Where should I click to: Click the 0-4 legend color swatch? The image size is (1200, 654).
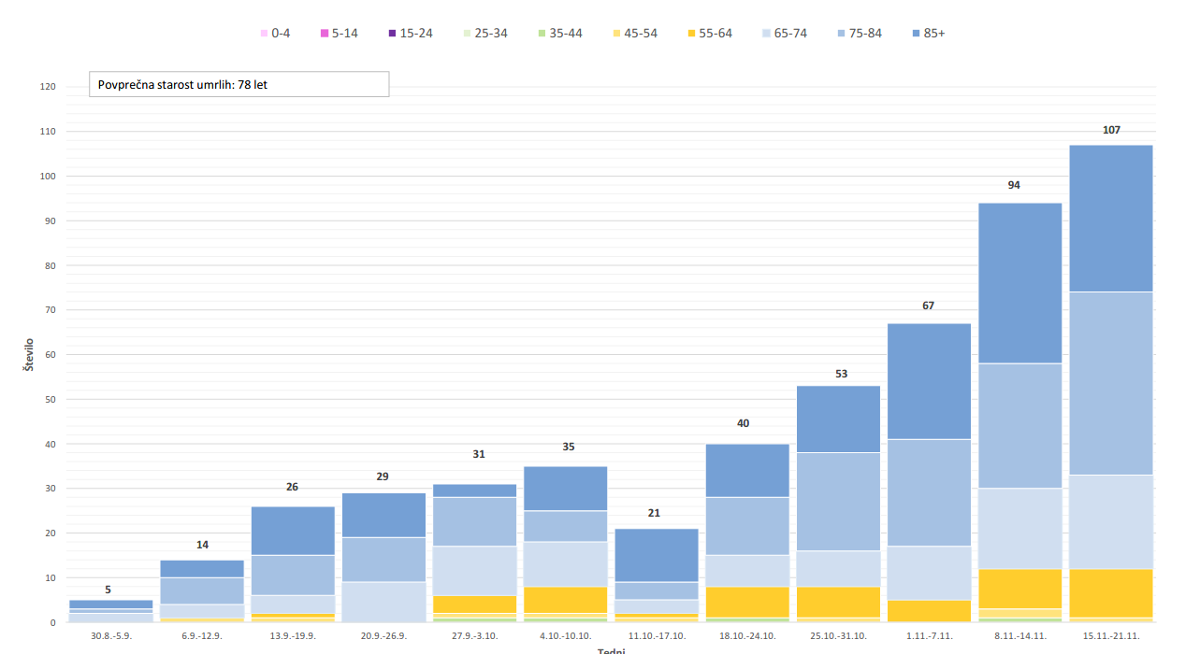[264, 34]
